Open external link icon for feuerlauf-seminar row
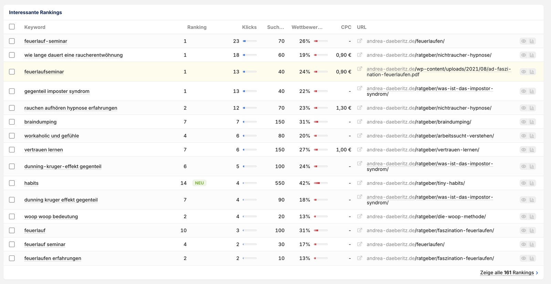The image size is (551, 284). (360, 41)
